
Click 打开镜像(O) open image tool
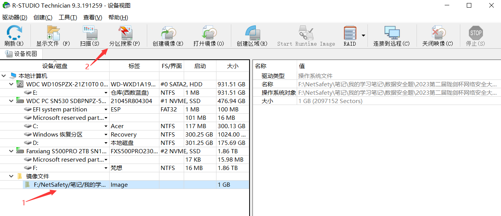(x=208, y=36)
